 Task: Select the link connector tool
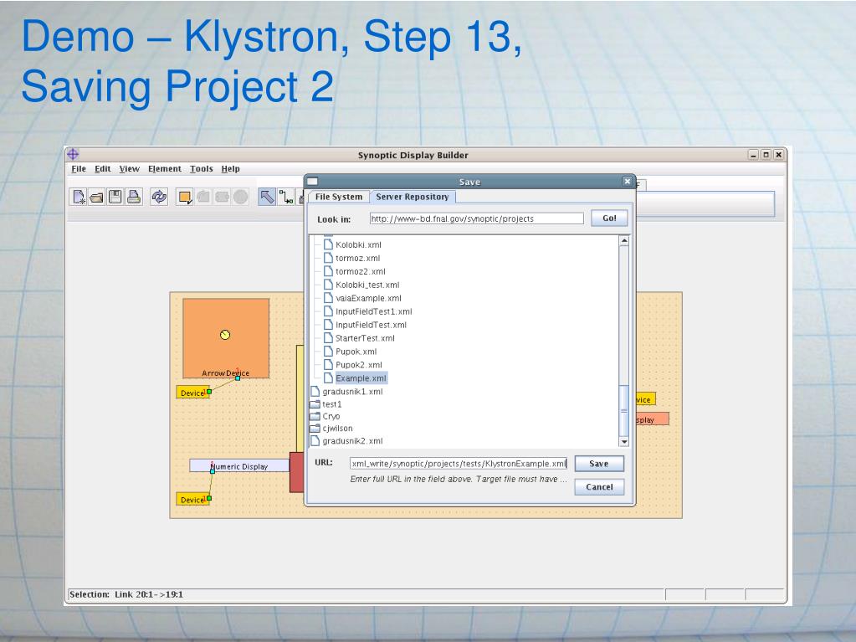click(285, 197)
